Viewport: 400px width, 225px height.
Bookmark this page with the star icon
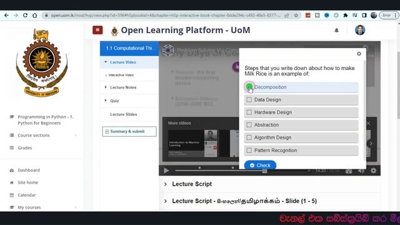(296, 15)
